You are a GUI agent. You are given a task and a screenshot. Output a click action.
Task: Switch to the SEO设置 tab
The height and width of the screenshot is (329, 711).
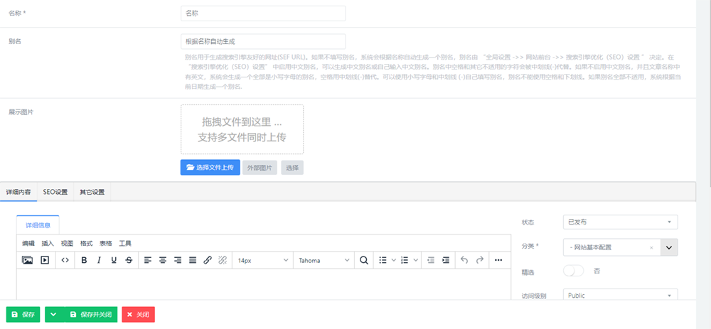(x=55, y=192)
